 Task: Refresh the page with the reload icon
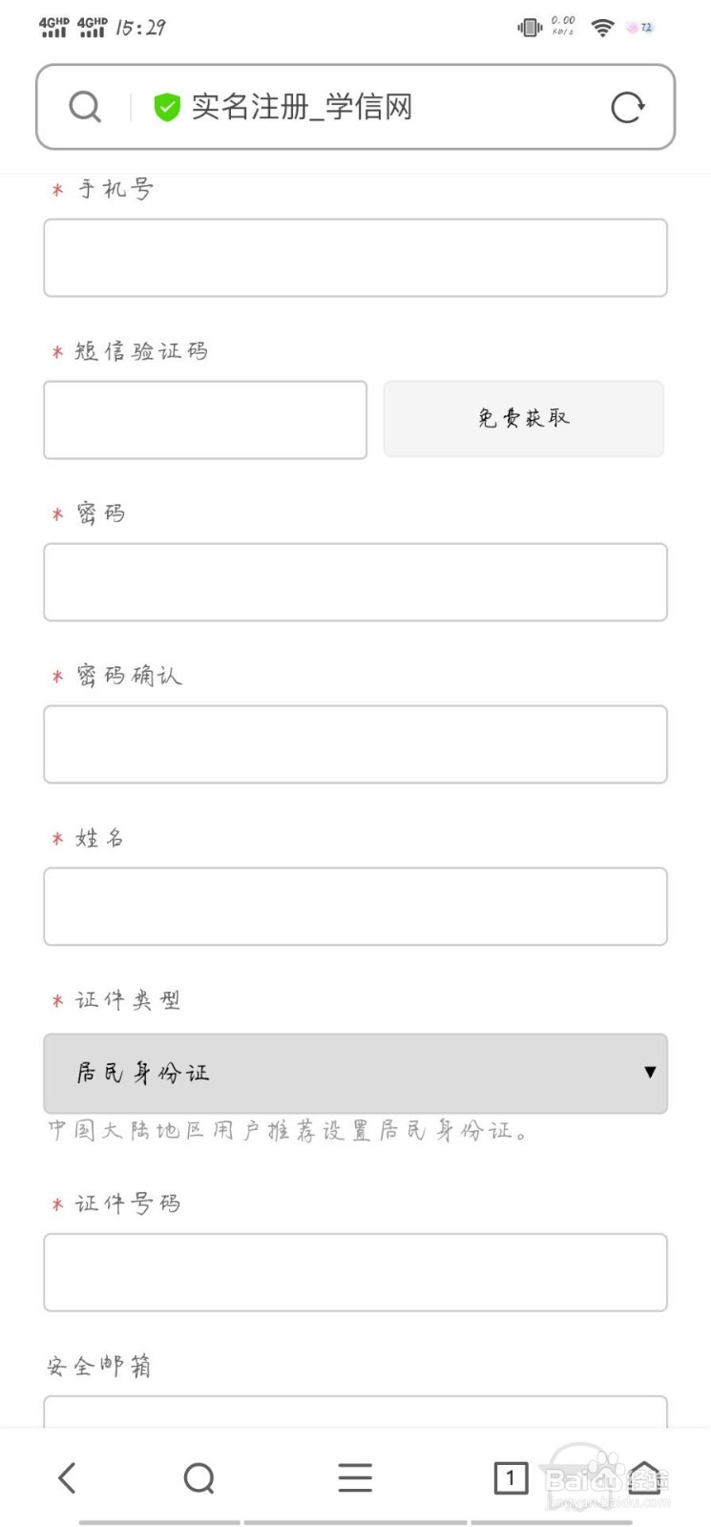pyautogui.click(x=627, y=107)
